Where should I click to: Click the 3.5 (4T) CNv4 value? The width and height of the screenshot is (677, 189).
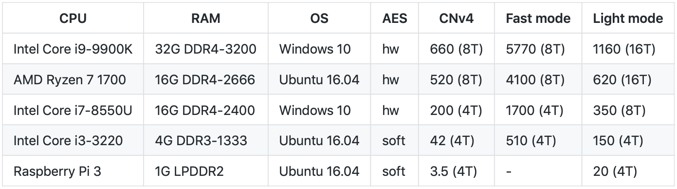tap(454, 171)
